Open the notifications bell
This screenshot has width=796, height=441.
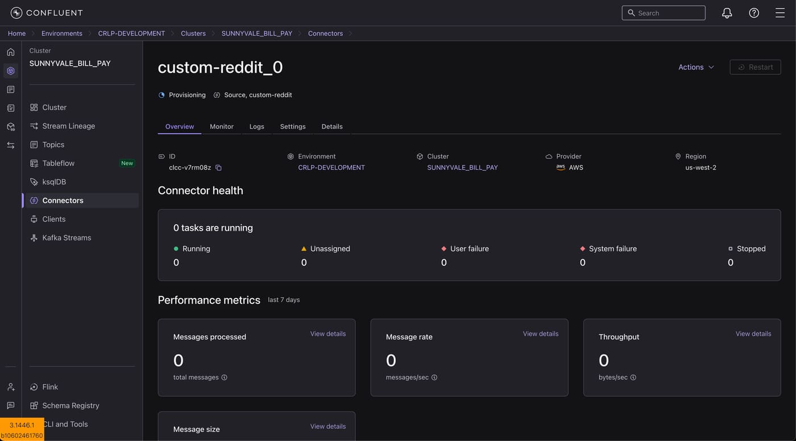[x=727, y=13]
